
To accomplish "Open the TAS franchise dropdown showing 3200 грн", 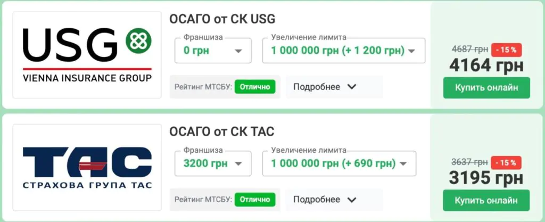I will point(213,163).
